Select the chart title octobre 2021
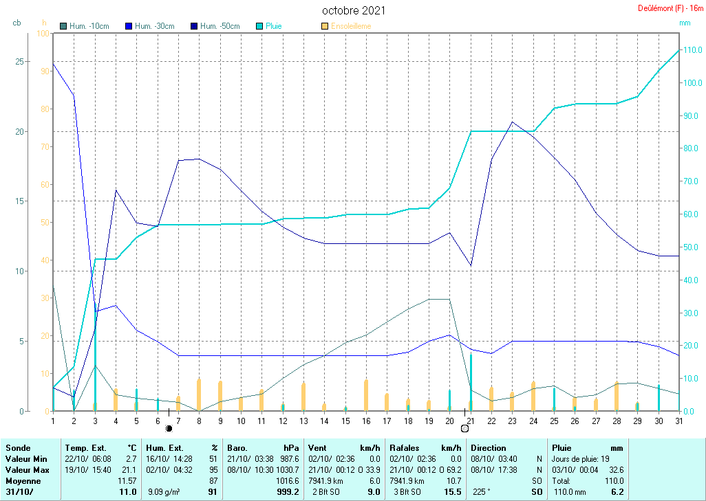The height and width of the screenshot is (501, 706). [354, 10]
